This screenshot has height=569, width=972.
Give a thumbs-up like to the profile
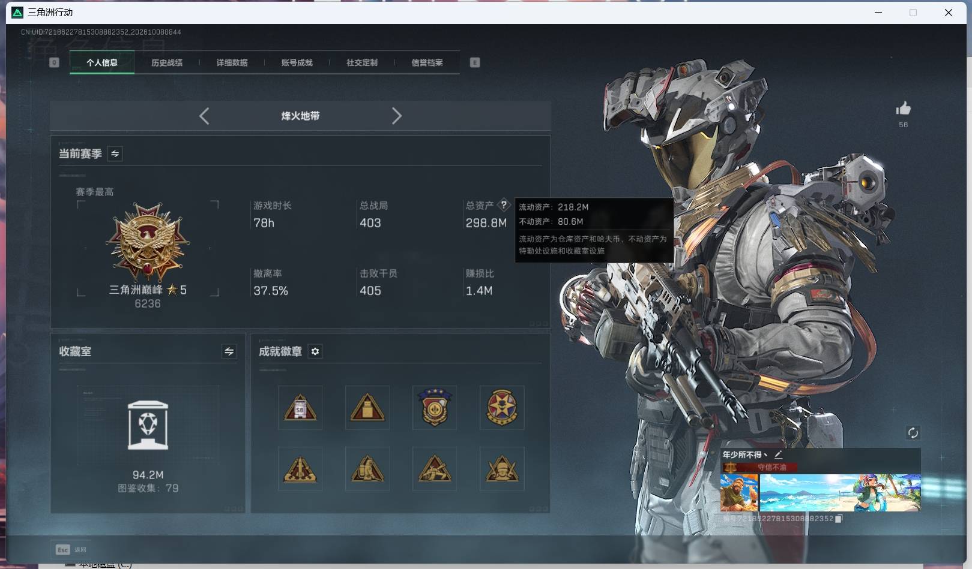903,109
